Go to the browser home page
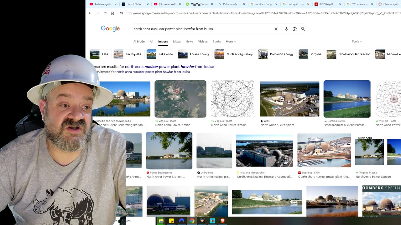Screen dimensions: 401x225 pyautogui.click(x=112, y=13)
